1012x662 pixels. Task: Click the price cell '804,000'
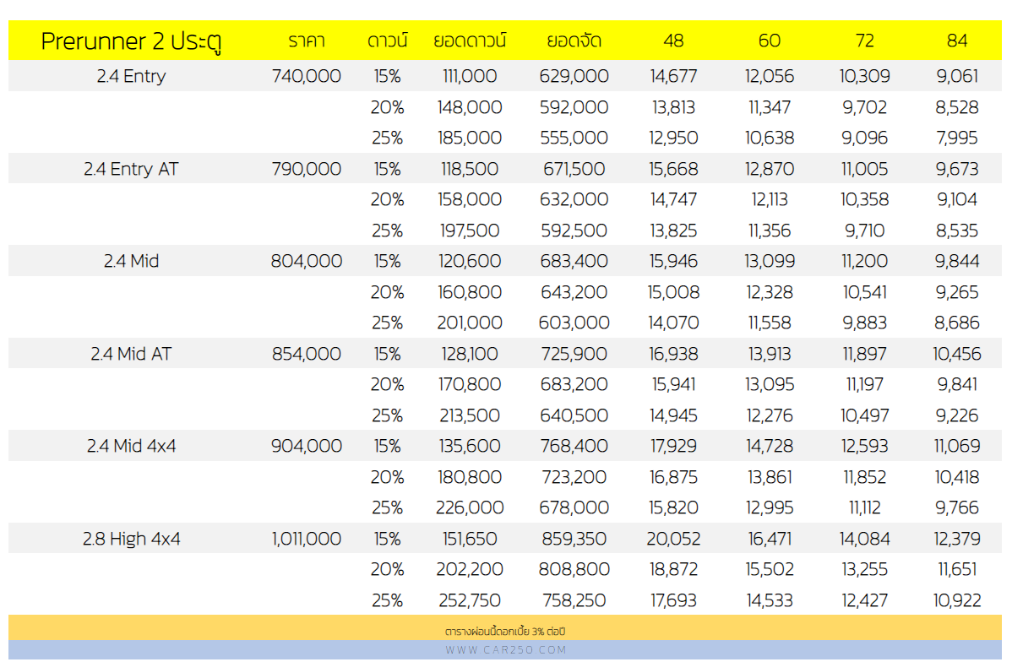307,261
